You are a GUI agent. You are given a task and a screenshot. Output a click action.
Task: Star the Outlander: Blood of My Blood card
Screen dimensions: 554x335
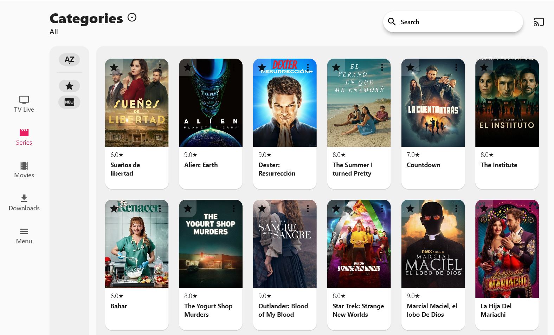(262, 209)
